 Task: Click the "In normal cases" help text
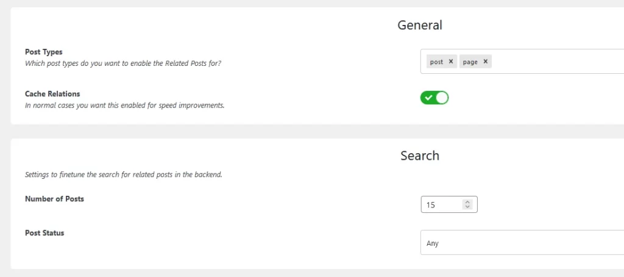click(x=125, y=106)
